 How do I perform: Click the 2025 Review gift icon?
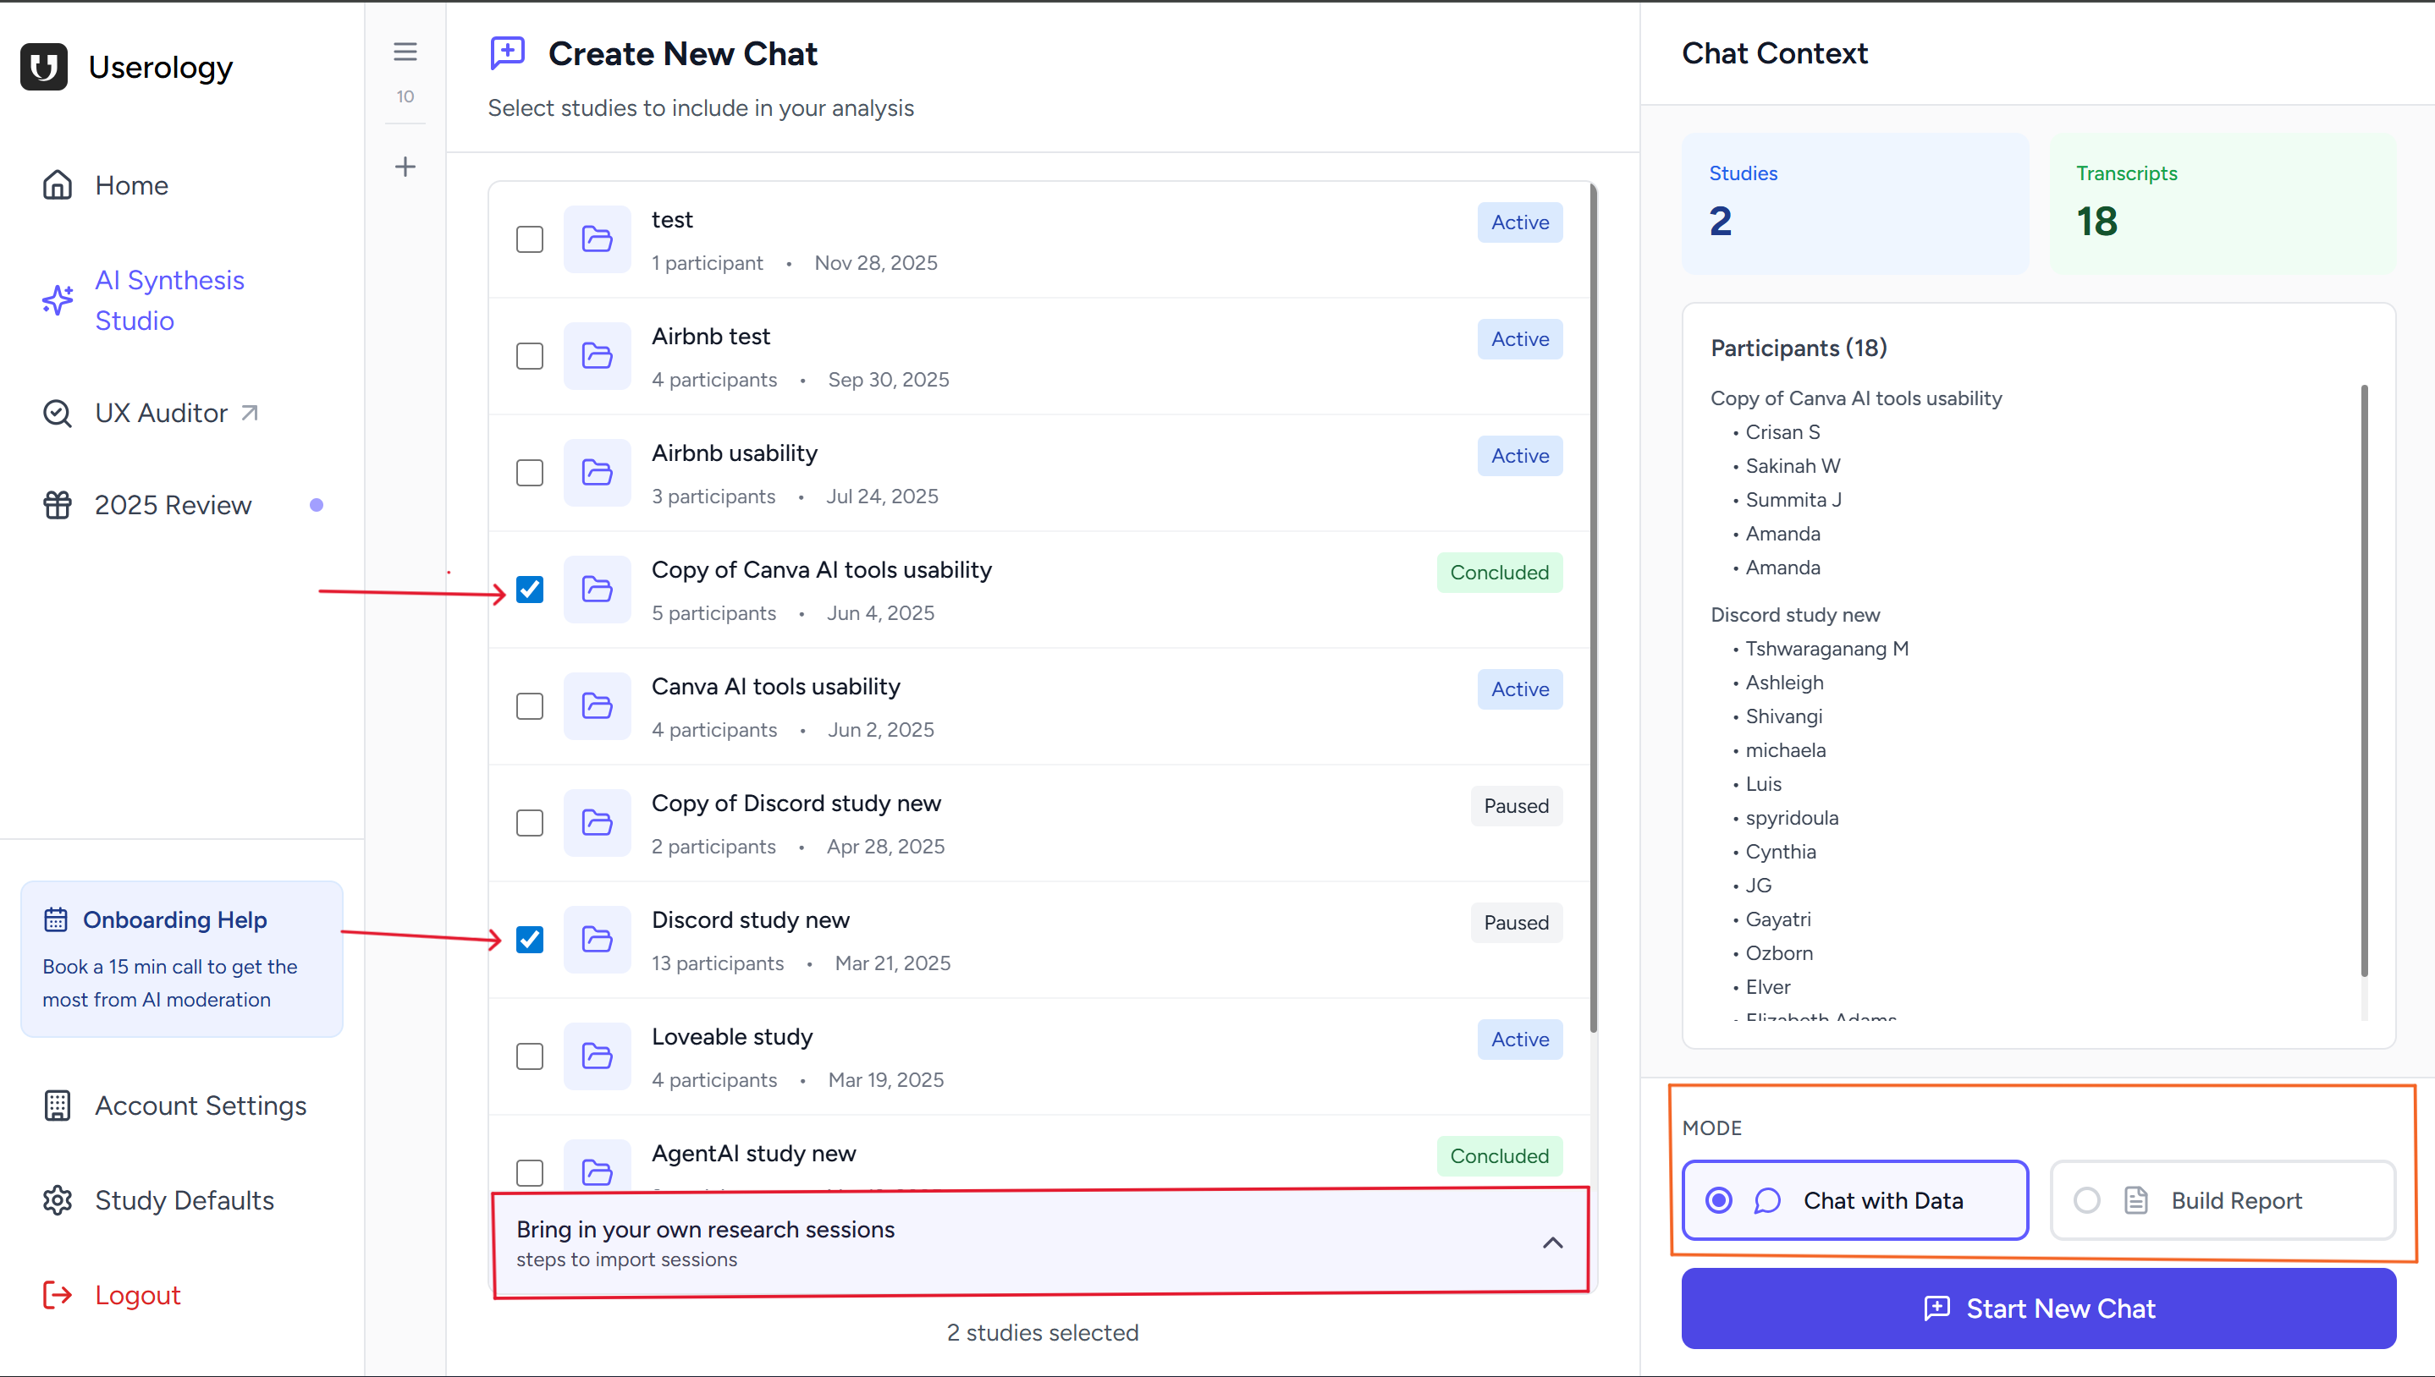(58, 505)
